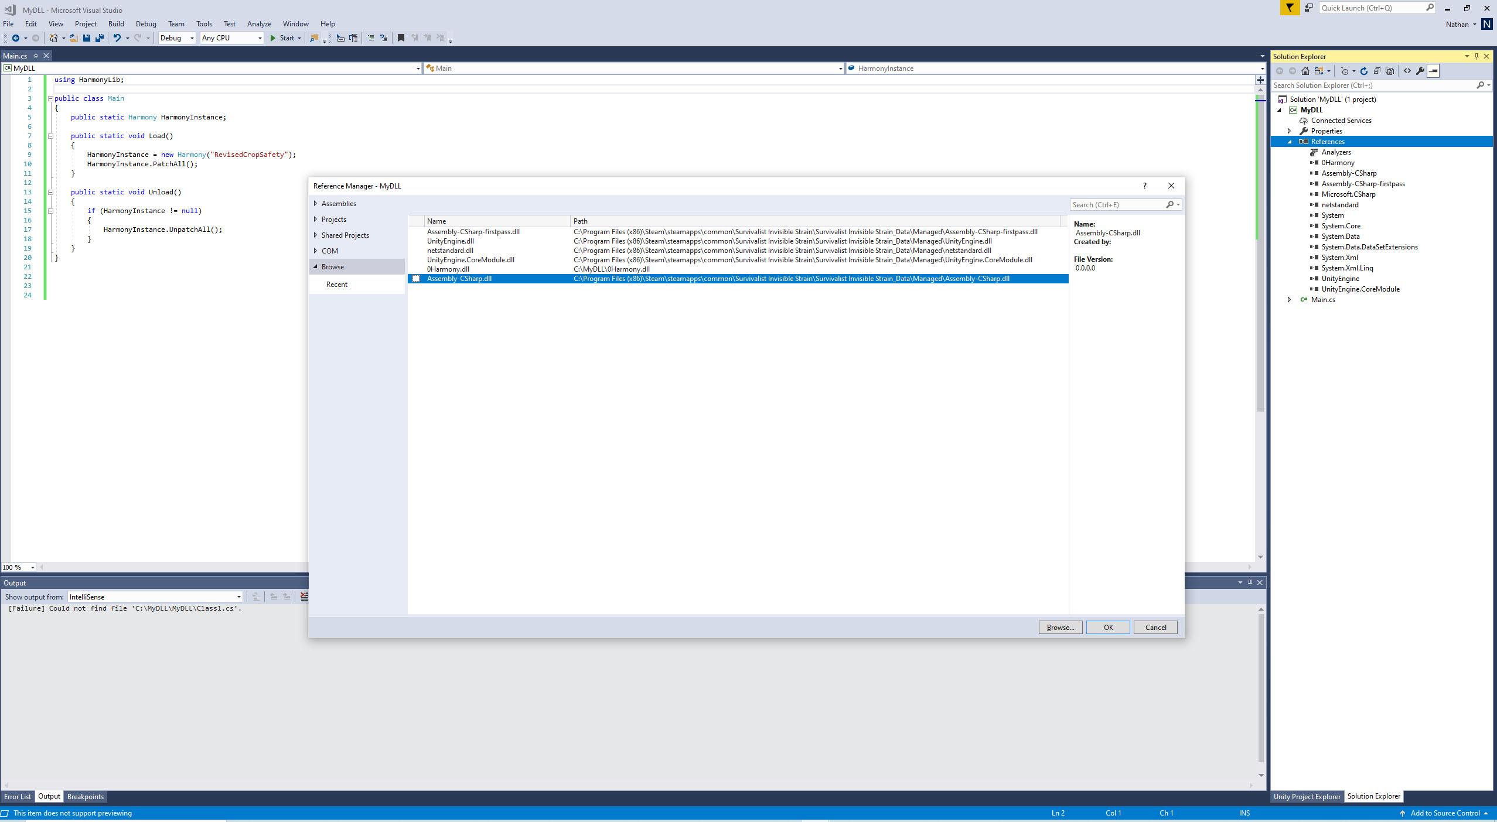This screenshot has height=822, width=1497.
Task: Toggle Preview Selected Items button
Action: 1433,71
